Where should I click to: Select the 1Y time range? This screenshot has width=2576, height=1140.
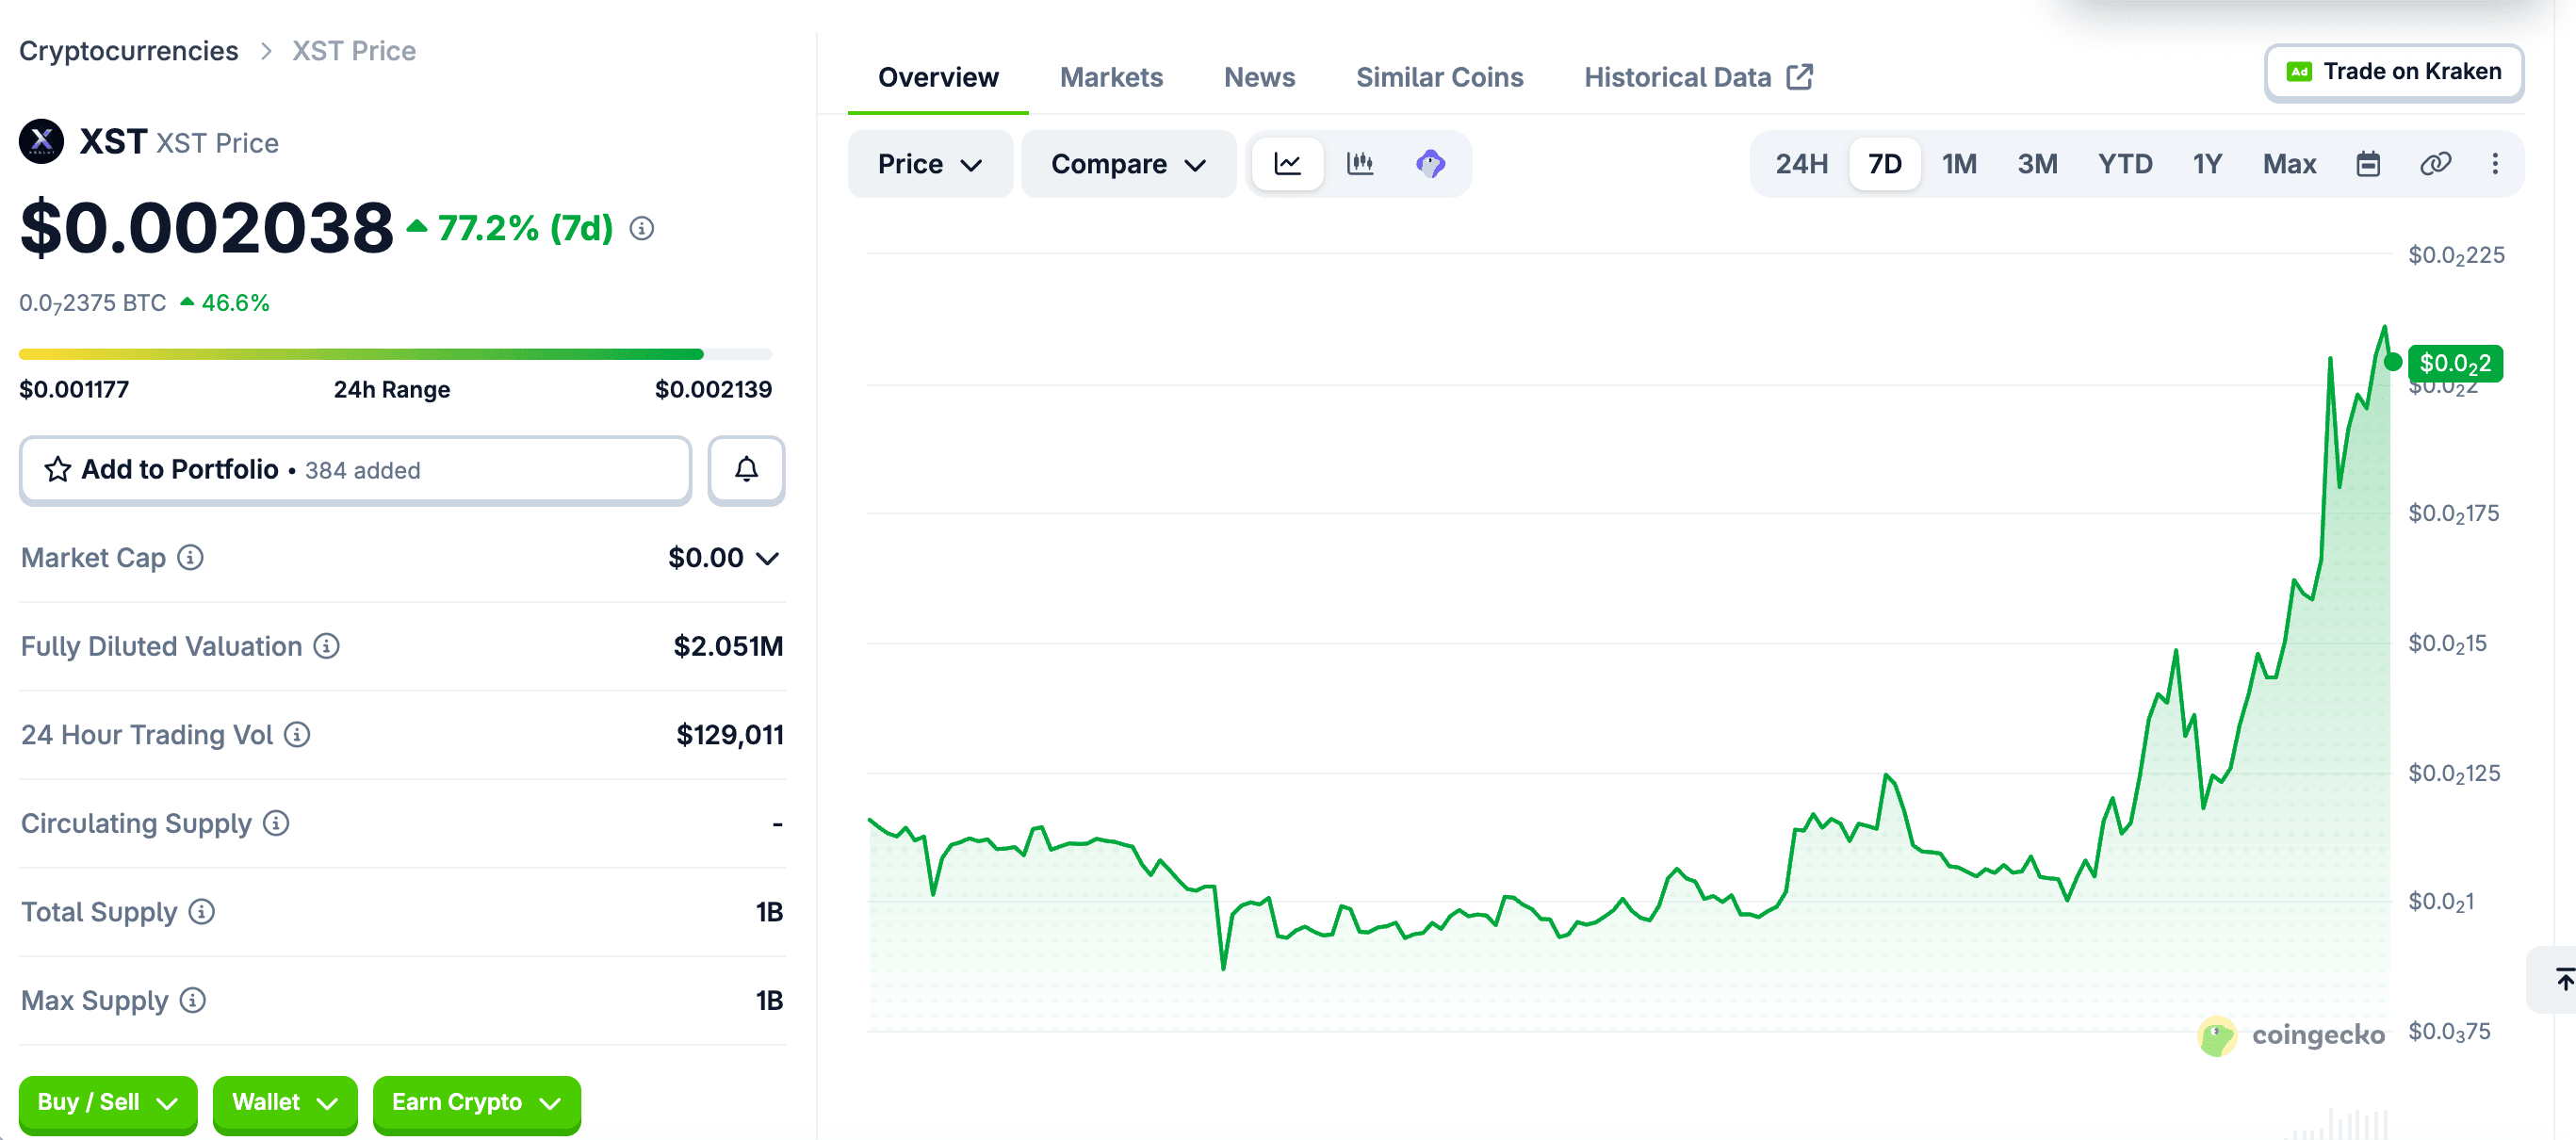2207,164
